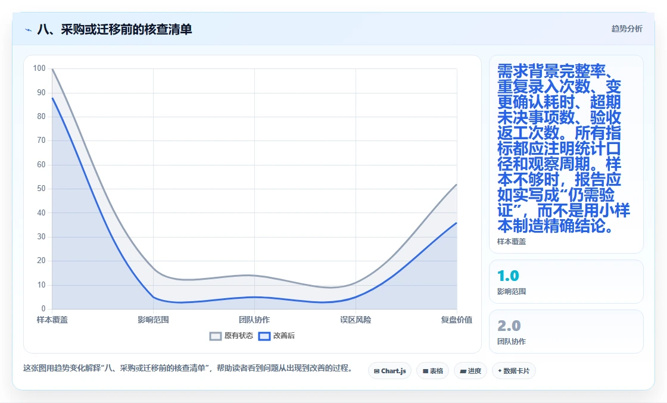Click the 样本覆盖 x-axis label

[x=52, y=320]
